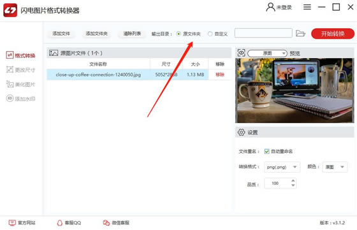This screenshot has width=357, height=230.
Task: Contact 客服QQ penguin icon
Action: point(60,223)
